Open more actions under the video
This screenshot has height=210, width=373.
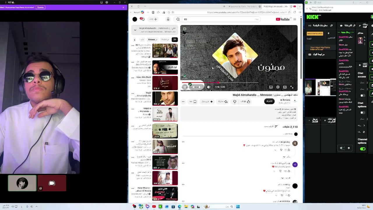[x=183, y=101]
